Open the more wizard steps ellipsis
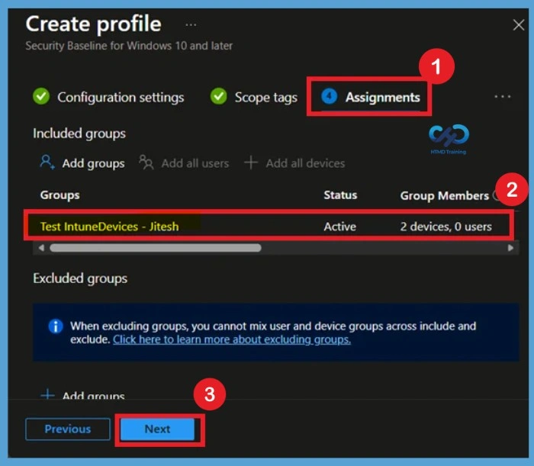The image size is (534, 466). tap(502, 97)
